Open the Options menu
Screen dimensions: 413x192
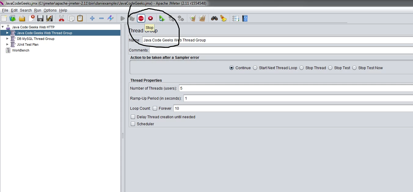(50, 10)
